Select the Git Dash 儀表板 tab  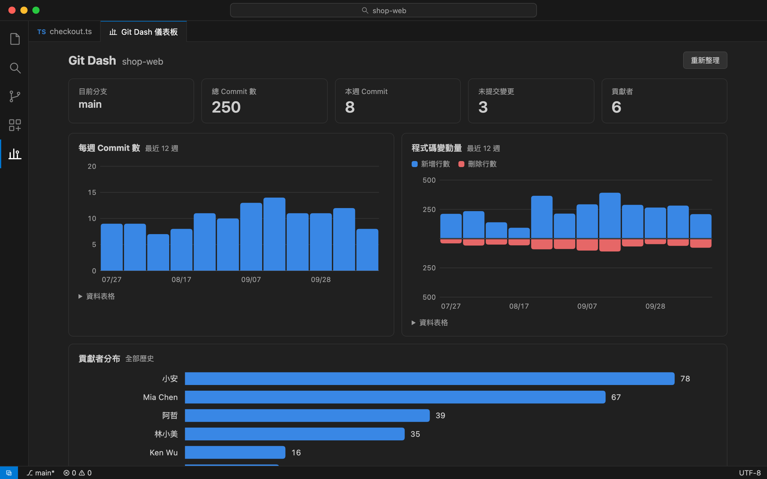144,32
